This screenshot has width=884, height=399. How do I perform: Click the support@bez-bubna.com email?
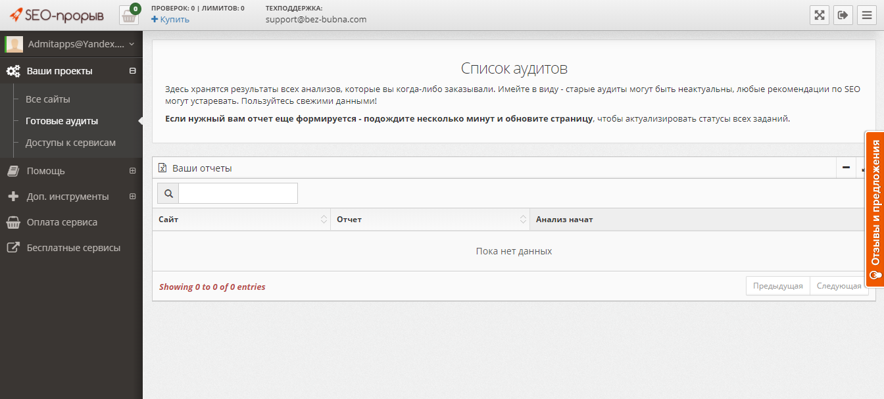(x=316, y=19)
